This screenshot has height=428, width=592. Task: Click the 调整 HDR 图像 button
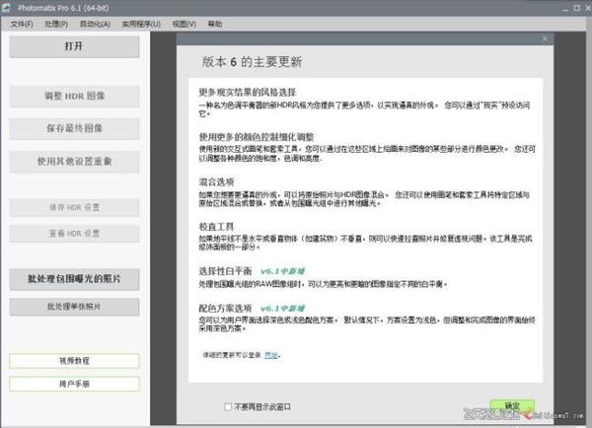[74, 97]
